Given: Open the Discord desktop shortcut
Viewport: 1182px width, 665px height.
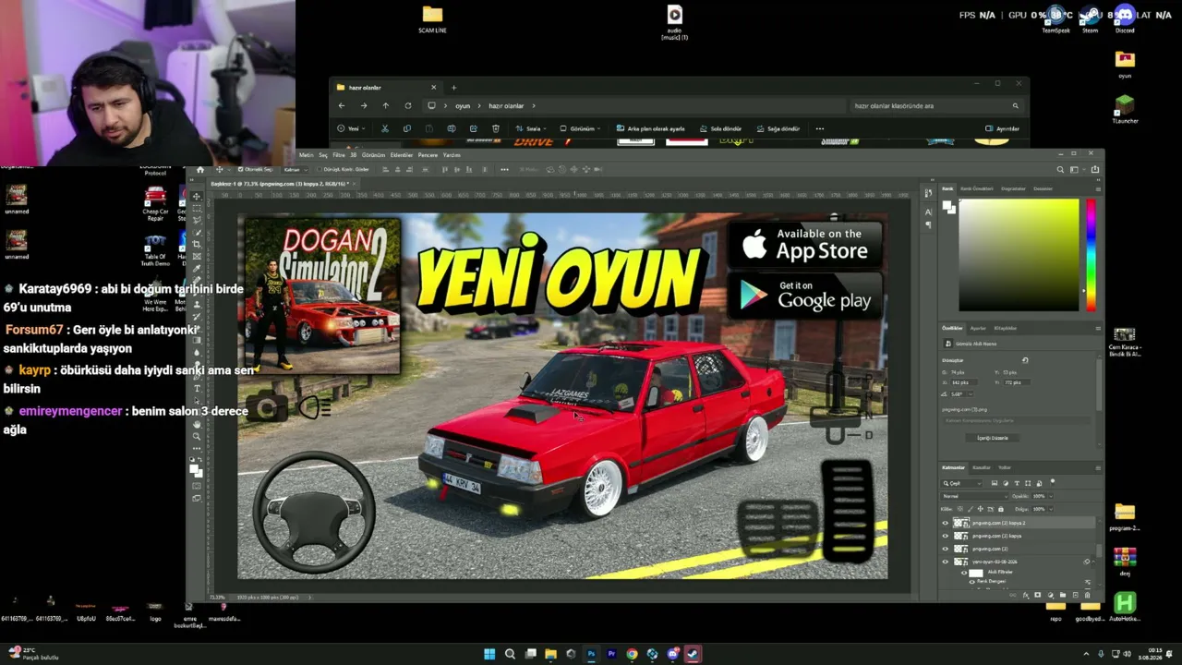Looking at the screenshot, I should (1125, 18).
